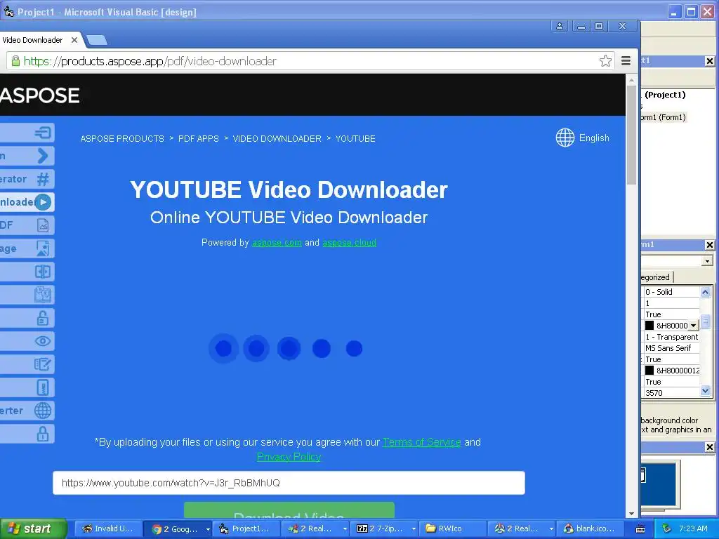This screenshot has height=539, width=719.
Task: Open a new browser tab
Action: click(x=97, y=40)
